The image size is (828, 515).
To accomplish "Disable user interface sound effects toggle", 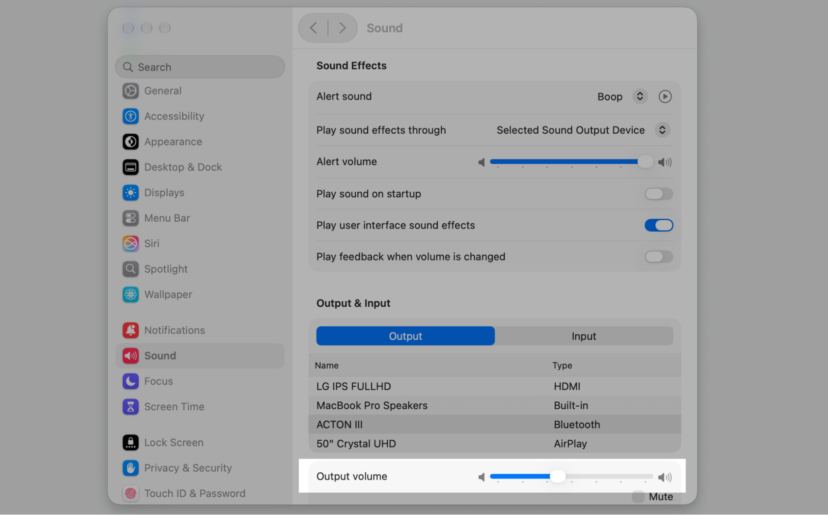I will (x=659, y=225).
